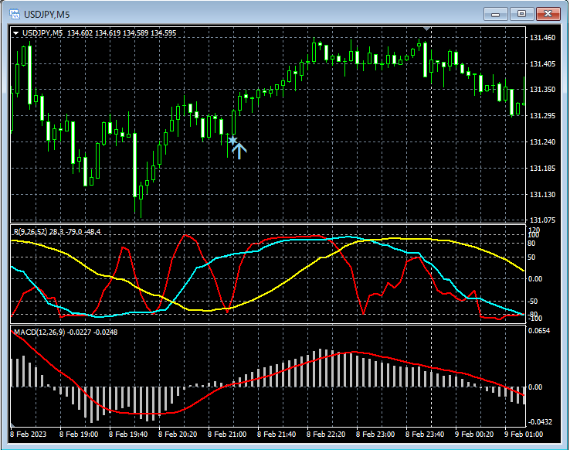
Task: Click the R indicator scale value 50
Action: point(531,257)
